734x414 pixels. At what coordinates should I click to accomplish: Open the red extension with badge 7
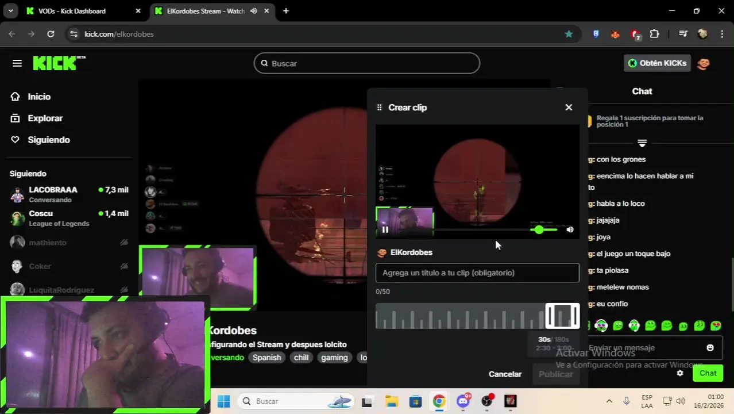[635, 34]
